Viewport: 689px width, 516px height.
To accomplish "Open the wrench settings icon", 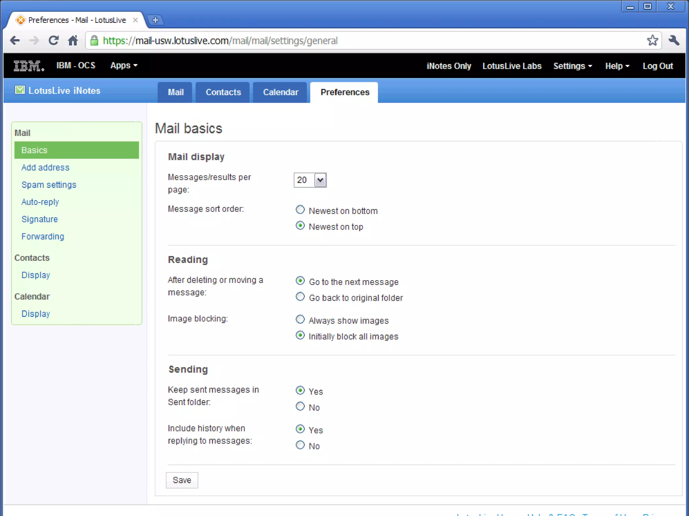I will 674,41.
